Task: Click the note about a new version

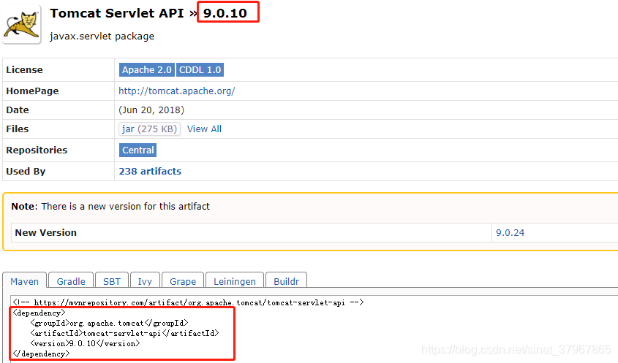Action: (110, 206)
